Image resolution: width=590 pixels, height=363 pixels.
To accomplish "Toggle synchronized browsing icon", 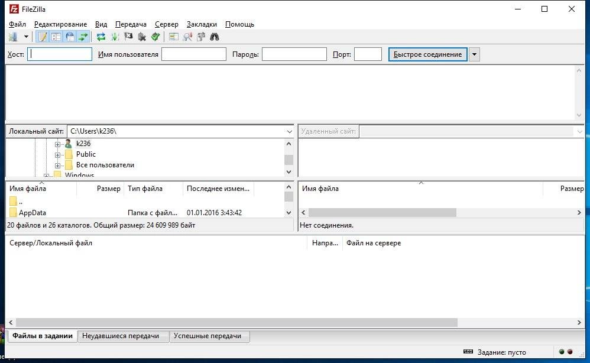I will 201,37.
